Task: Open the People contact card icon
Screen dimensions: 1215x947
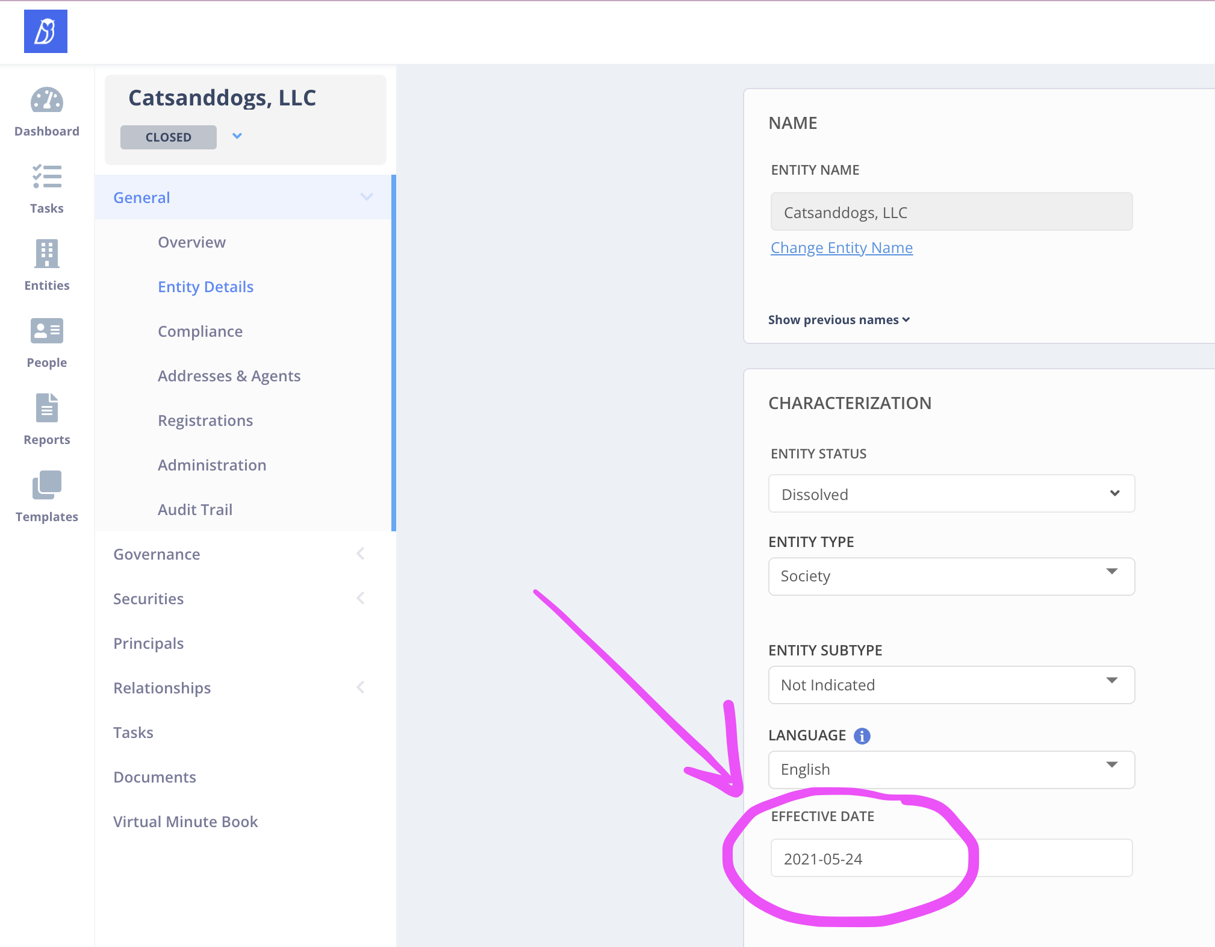Action: [47, 331]
